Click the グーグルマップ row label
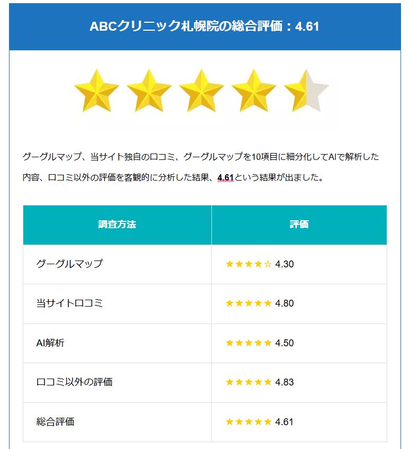Screen dimensions: 410x449 69,264
